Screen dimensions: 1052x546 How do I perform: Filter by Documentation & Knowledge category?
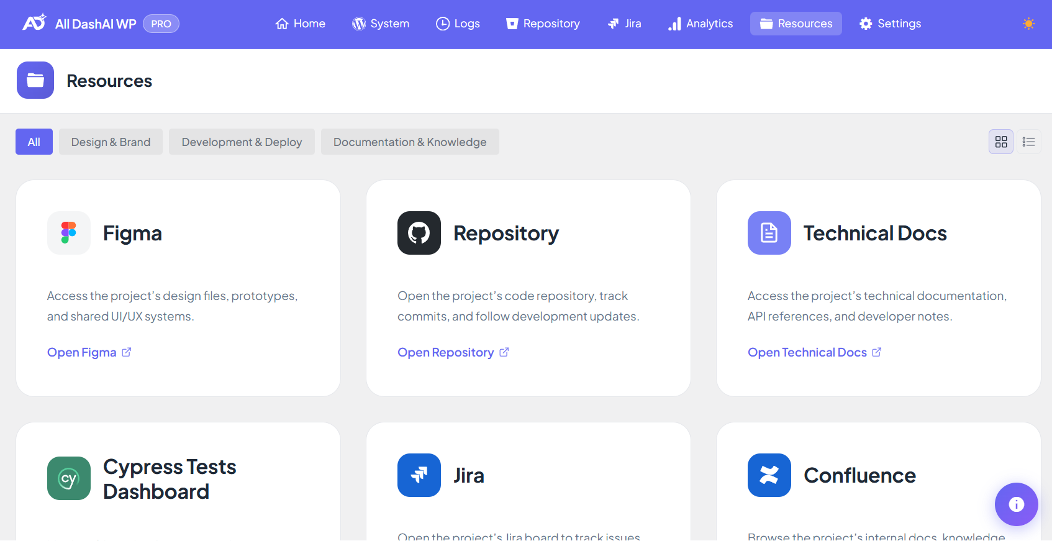410,142
